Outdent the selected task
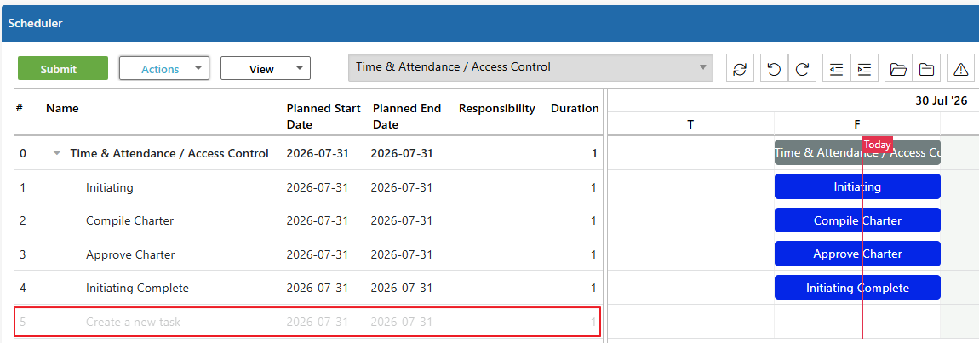The height and width of the screenshot is (343, 979). pos(837,69)
